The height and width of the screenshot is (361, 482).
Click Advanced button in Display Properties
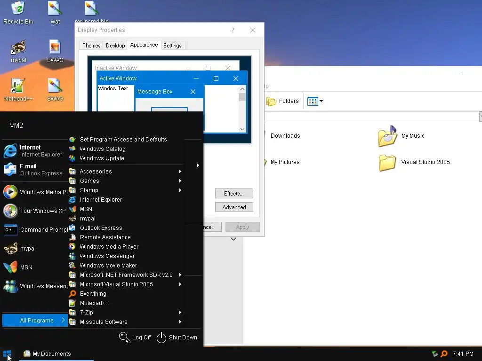tap(234, 207)
